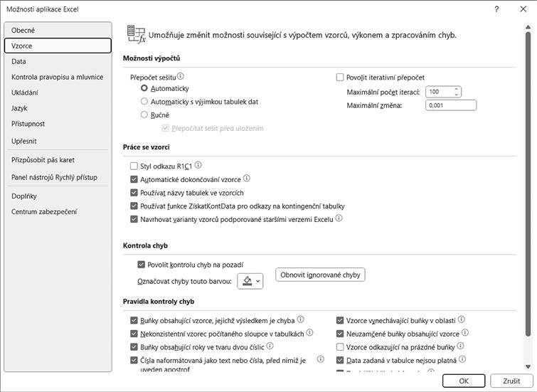This screenshot has width=537, height=392.
Task: Click info icon beside Styl odkazu R1C1
Action: coord(198,165)
